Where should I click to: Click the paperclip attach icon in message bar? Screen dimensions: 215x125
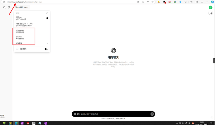click(75, 114)
